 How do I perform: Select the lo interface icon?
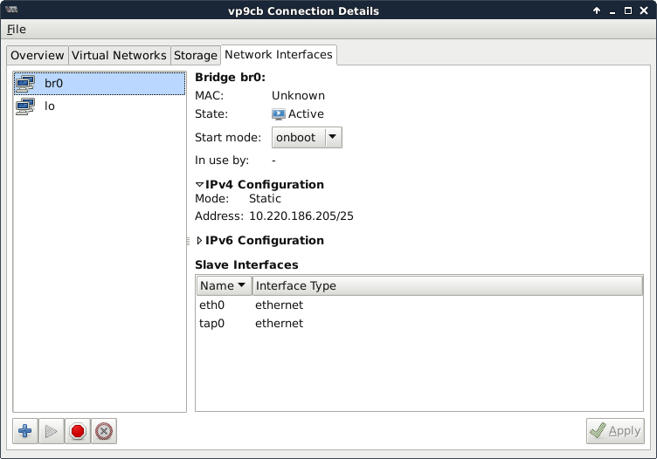(x=25, y=106)
